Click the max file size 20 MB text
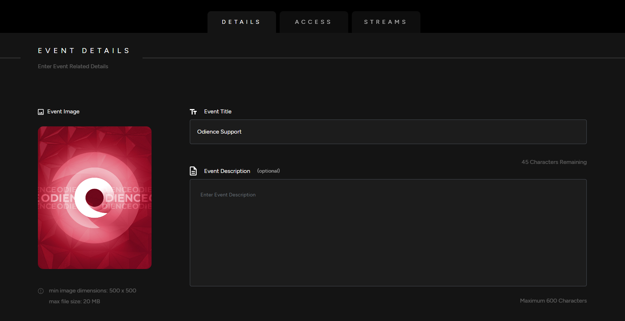625x321 pixels. (x=74, y=302)
